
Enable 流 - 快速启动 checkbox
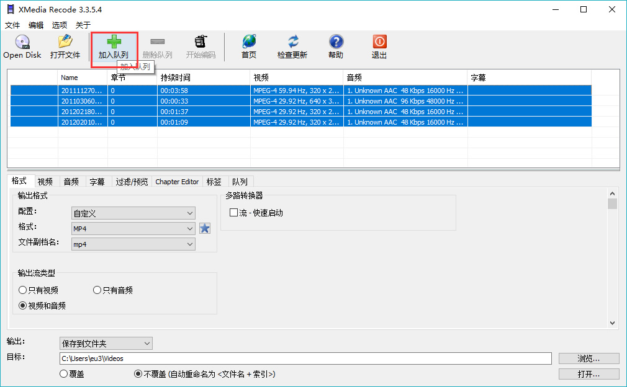click(233, 213)
